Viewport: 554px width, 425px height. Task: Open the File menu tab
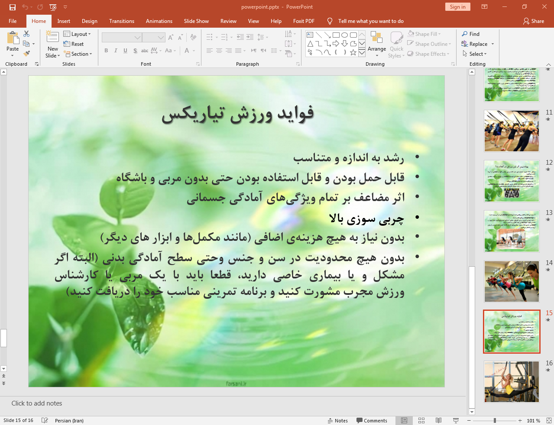[x=13, y=21]
